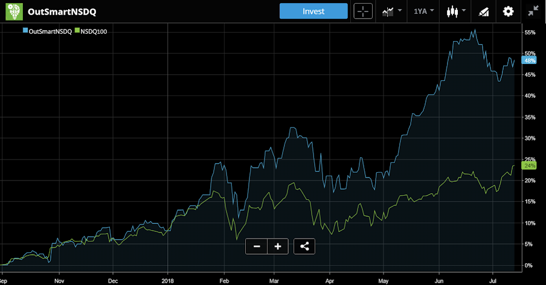Screen dimensions: 546x285
Task: Click the OutSmartNSDQ title text
Action: [62, 11]
